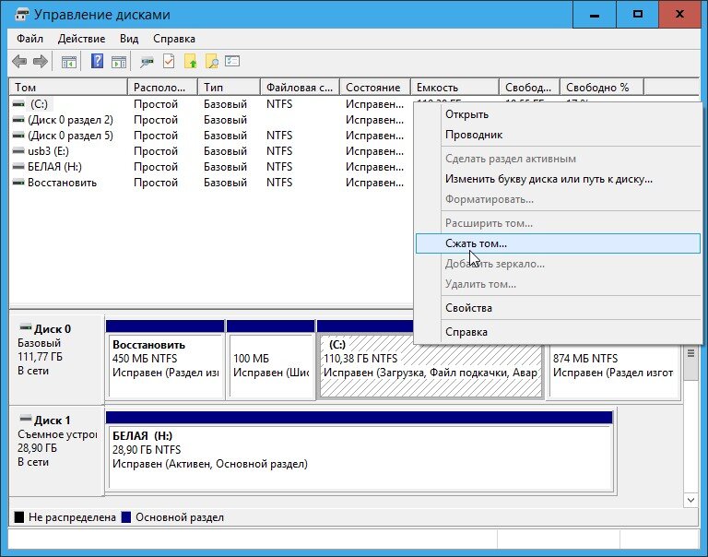Click the folder with green arrow icon
Screen dimensions: 708x557
tap(191, 61)
